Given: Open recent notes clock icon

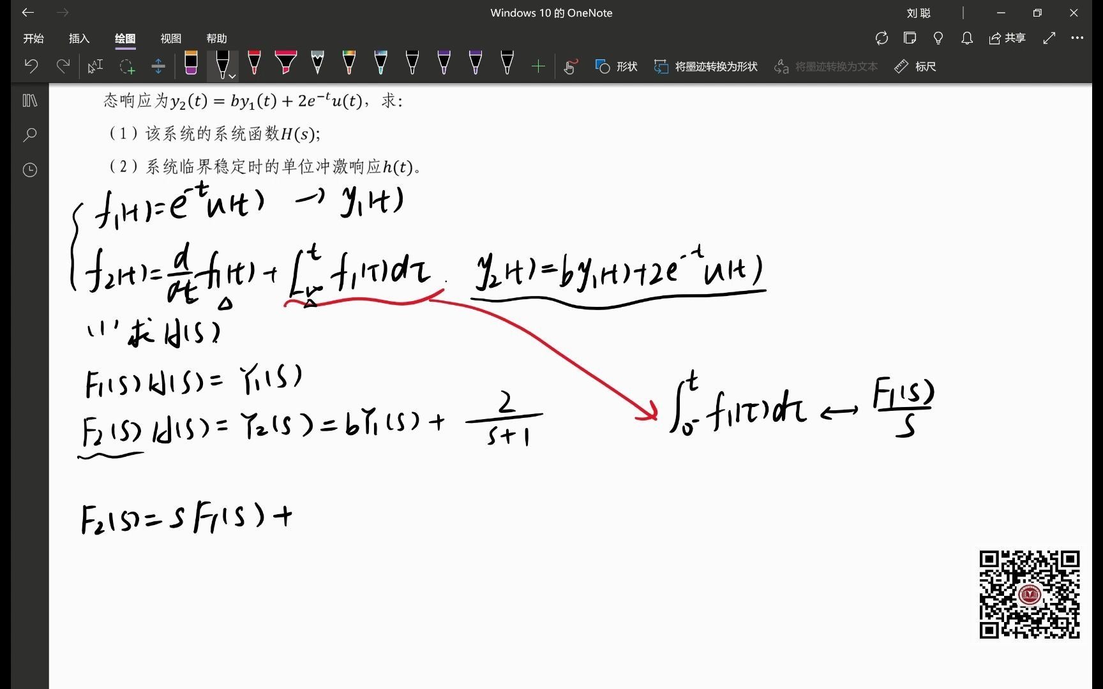Looking at the screenshot, I should [30, 170].
